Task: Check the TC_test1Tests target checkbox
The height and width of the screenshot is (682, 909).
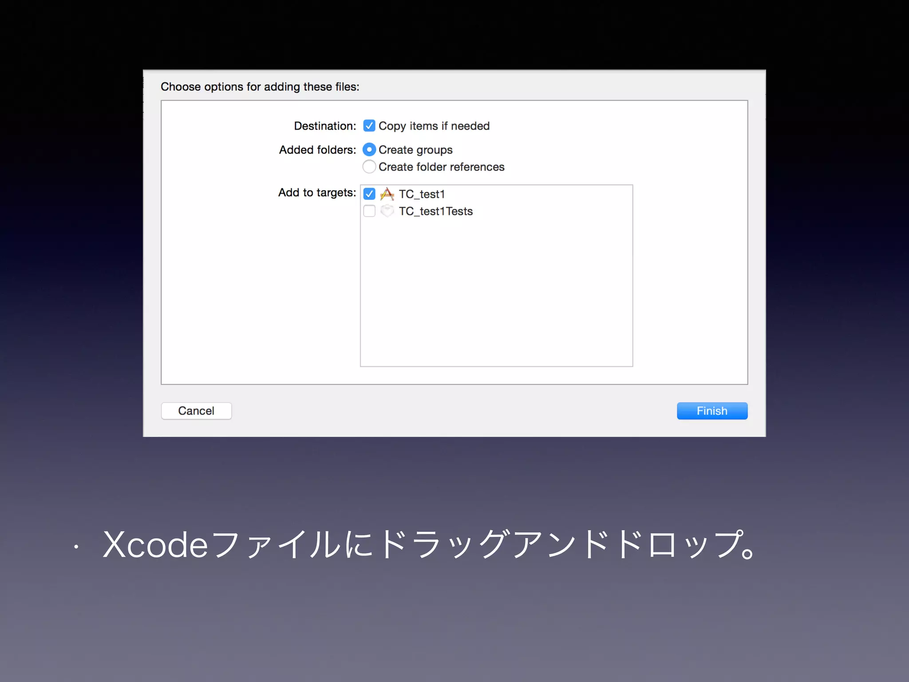Action: [369, 211]
